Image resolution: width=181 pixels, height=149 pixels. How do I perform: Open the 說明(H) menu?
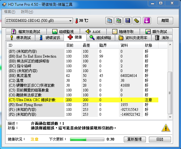click(x=27, y=12)
